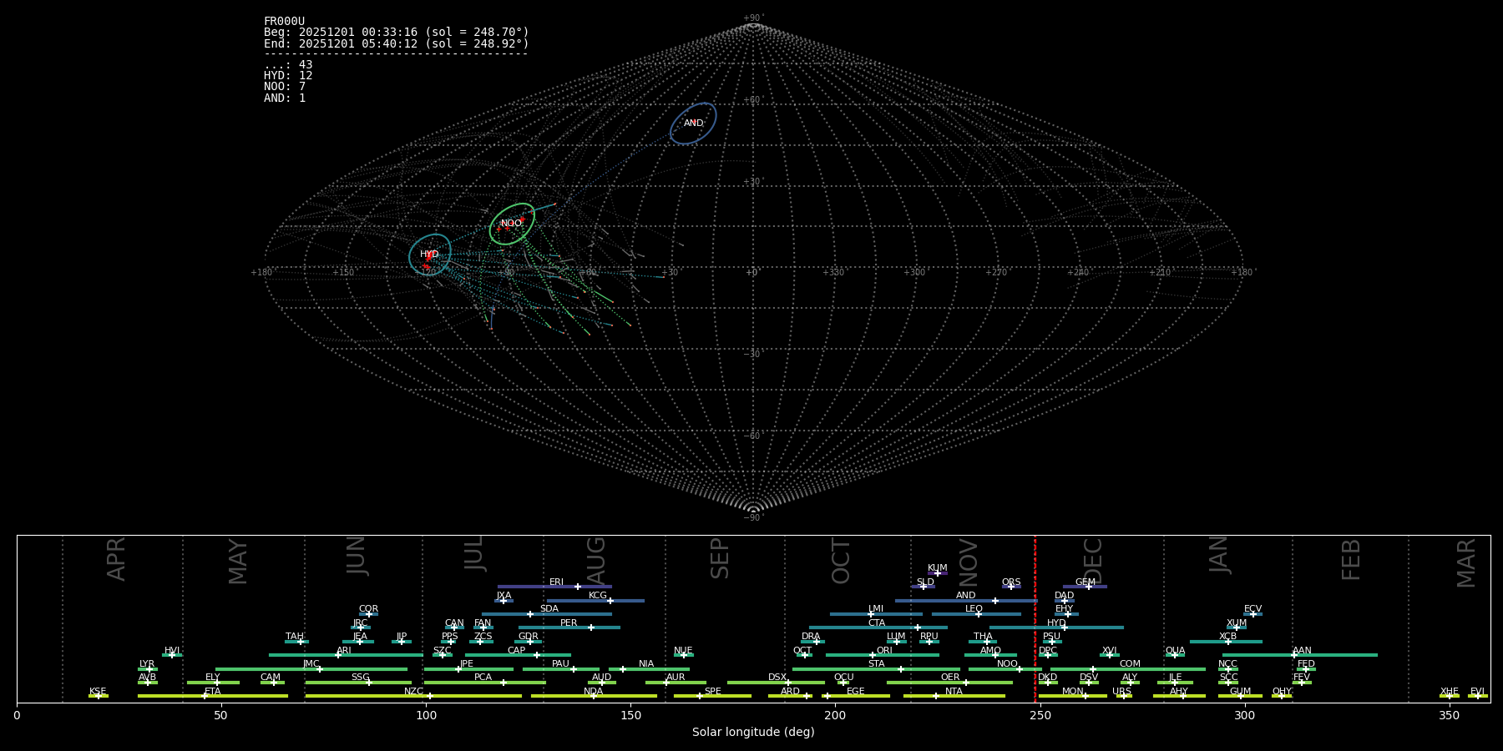
Task: Click the ETA shower label in timeline
Action: tap(213, 692)
